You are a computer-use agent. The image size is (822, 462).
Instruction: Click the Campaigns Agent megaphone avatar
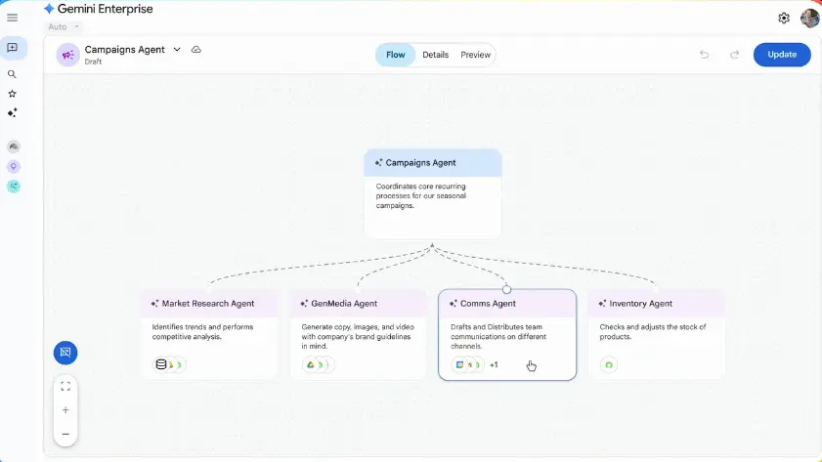point(68,55)
